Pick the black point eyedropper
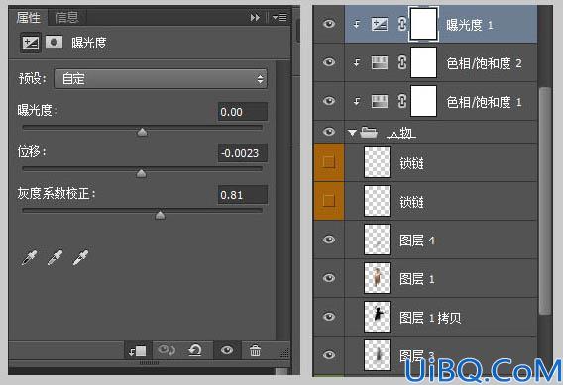 (29, 258)
